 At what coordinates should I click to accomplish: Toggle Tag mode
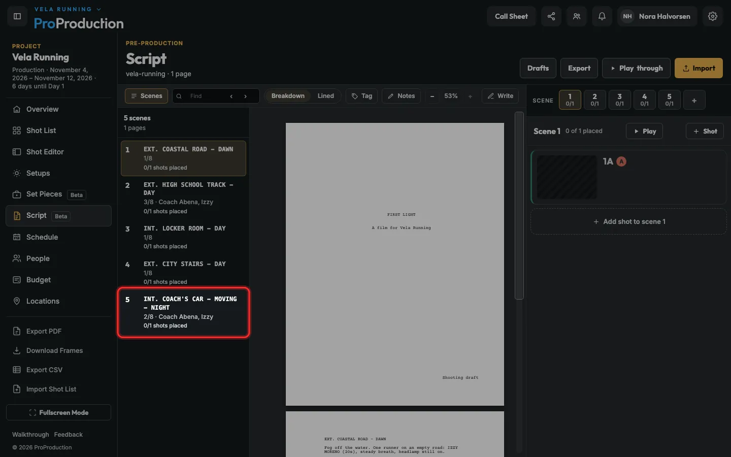coord(361,96)
